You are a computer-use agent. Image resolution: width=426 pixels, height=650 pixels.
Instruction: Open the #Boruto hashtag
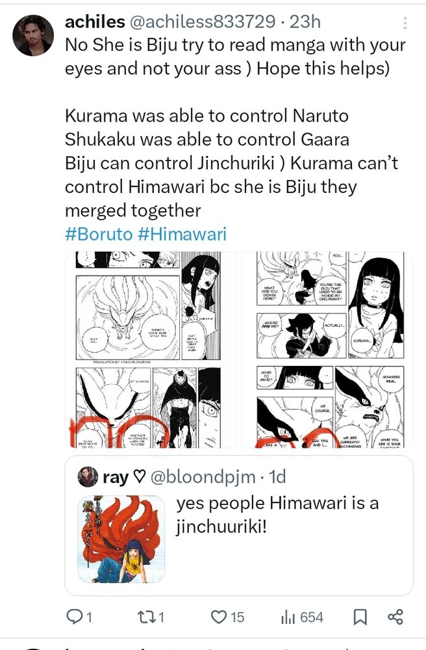(x=99, y=234)
